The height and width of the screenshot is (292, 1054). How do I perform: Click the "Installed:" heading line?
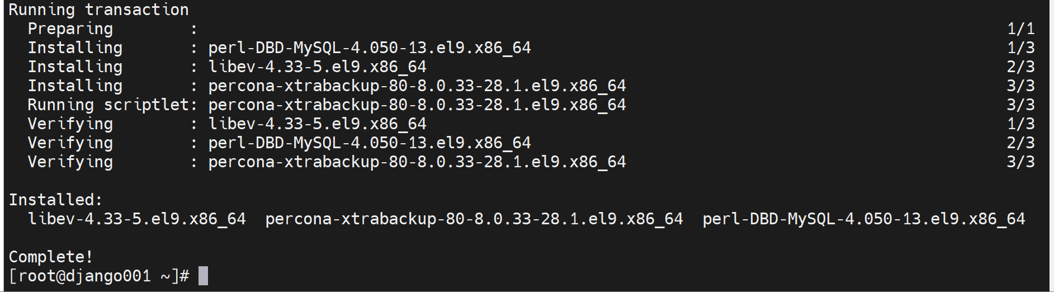point(55,200)
